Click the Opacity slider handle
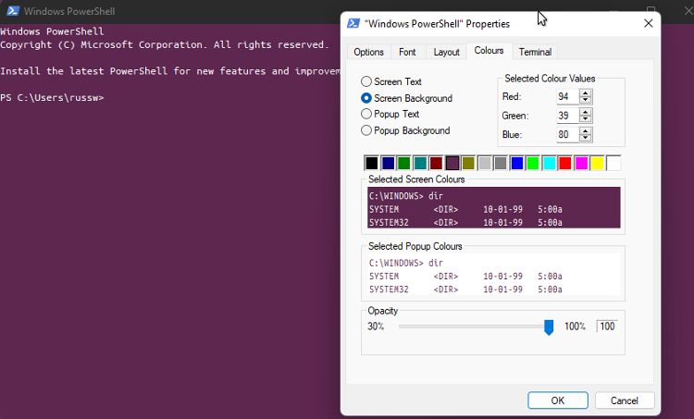694x419 pixels. click(549, 327)
